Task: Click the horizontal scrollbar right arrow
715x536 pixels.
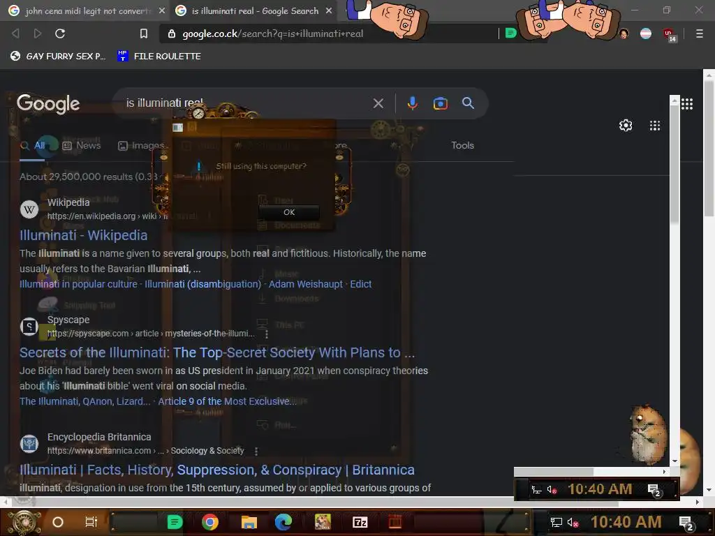Action: coord(698,502)
